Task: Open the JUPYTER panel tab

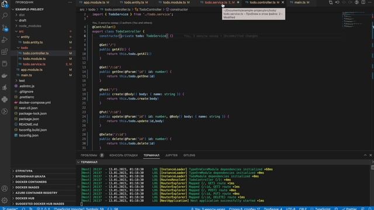Action: [x=171, y=155]
